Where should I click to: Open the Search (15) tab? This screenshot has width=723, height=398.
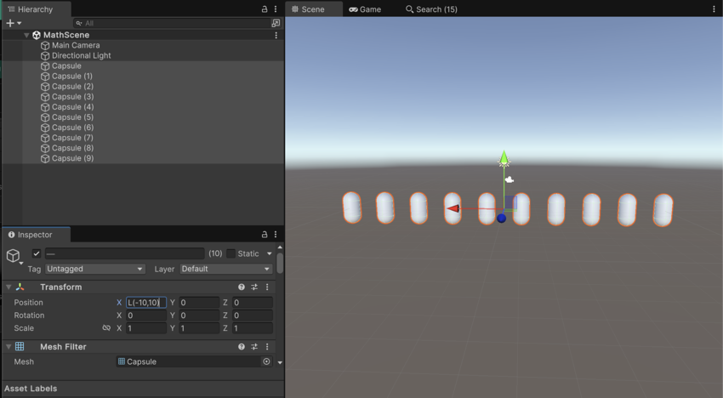[431, 9]
